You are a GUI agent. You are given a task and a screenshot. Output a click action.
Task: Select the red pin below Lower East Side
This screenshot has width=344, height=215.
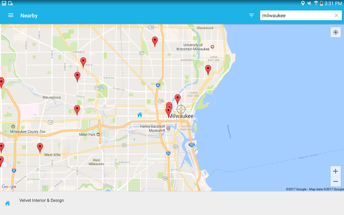177,99
